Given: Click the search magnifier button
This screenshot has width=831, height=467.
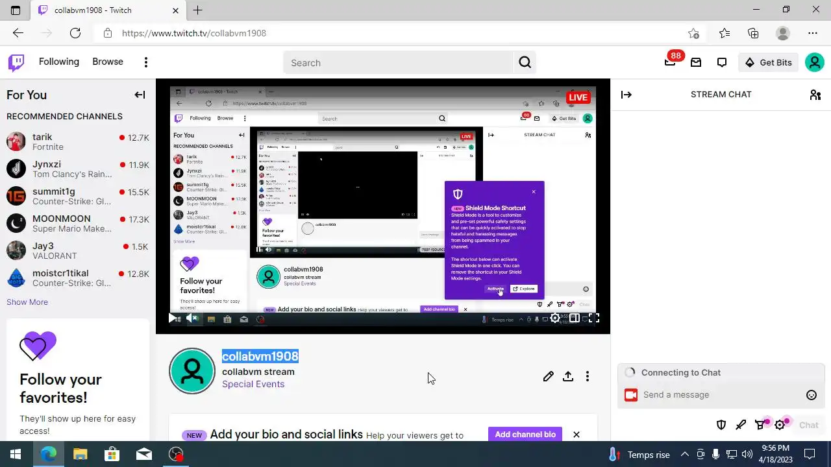Looking at the screenshot, I should pyautogui.click(x=525, y=63).
